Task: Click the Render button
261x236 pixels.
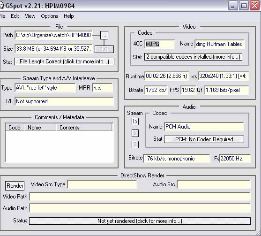Action: coord(15,186)
